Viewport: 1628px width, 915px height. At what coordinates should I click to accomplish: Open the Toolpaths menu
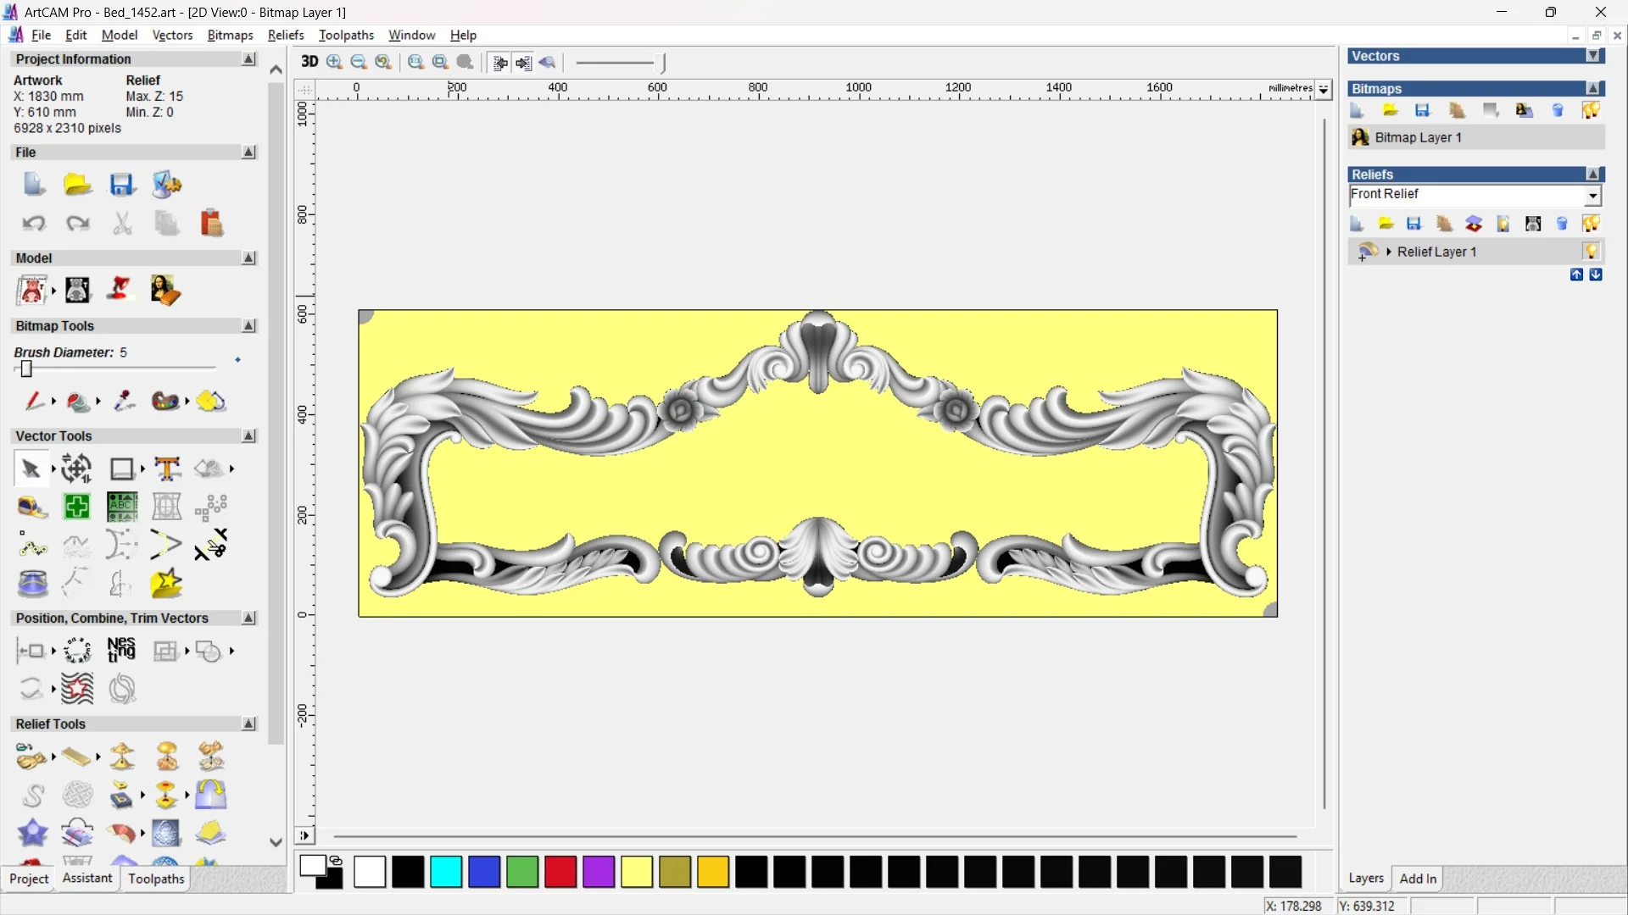(x=346, y=35)
